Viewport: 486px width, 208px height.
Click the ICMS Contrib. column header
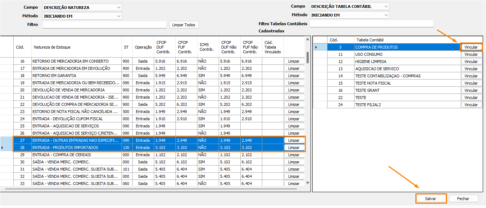click(208, 47)
